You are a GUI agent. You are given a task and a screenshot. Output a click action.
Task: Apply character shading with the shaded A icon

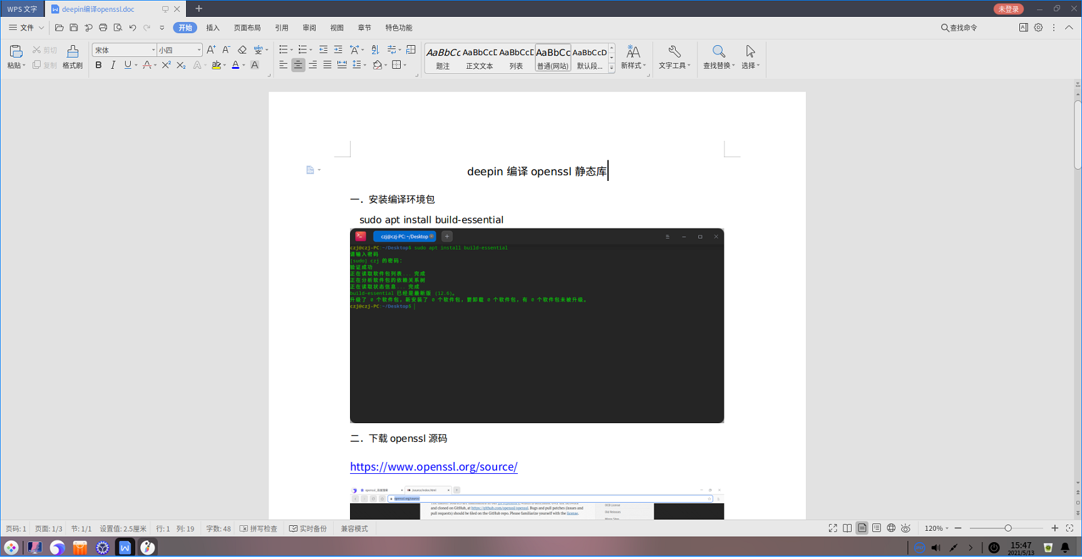pos(255,65)
